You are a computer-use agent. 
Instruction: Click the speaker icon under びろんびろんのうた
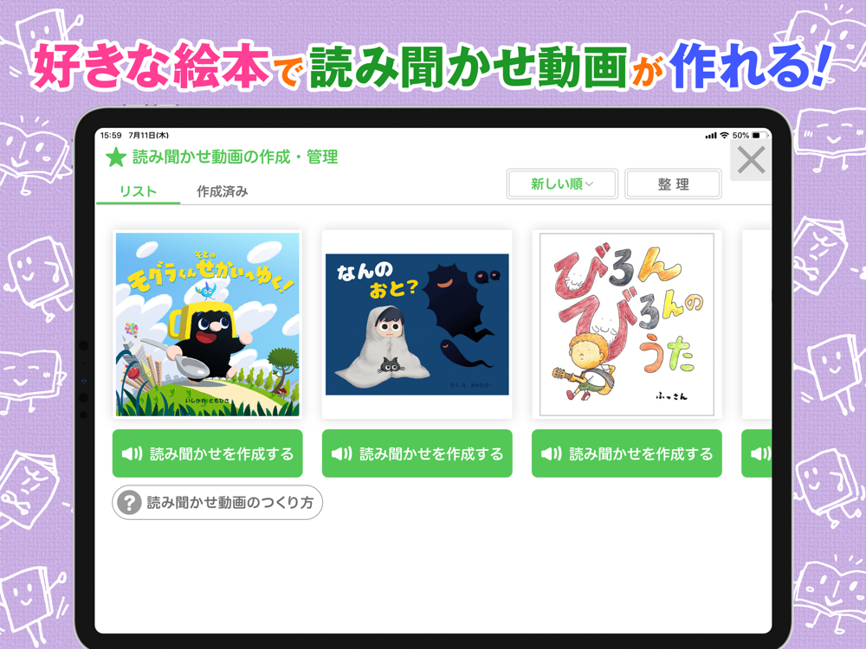pyautogui.click(x=551, y=453)
